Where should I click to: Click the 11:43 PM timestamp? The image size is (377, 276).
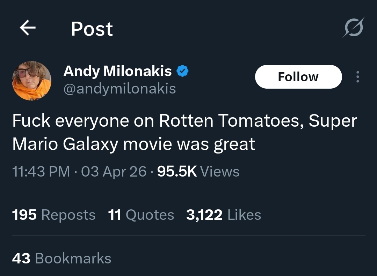coord(41,172)
